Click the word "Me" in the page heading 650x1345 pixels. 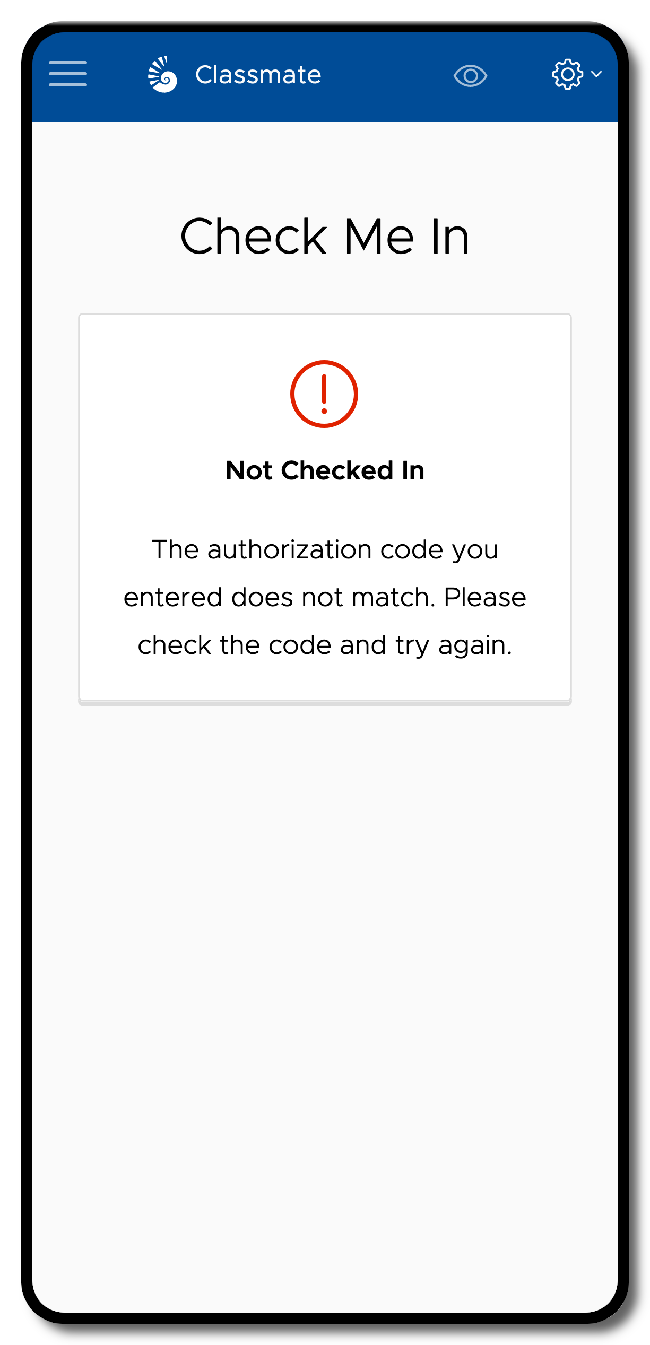pyautogui.click(x=379, y=237)
